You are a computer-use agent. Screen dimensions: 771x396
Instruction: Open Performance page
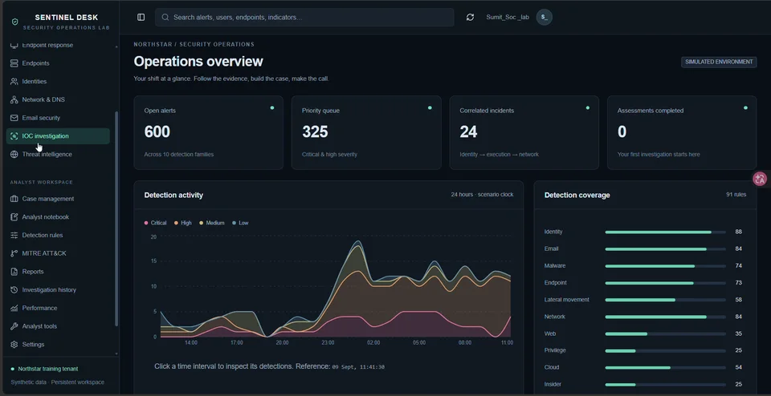point(58,308)
